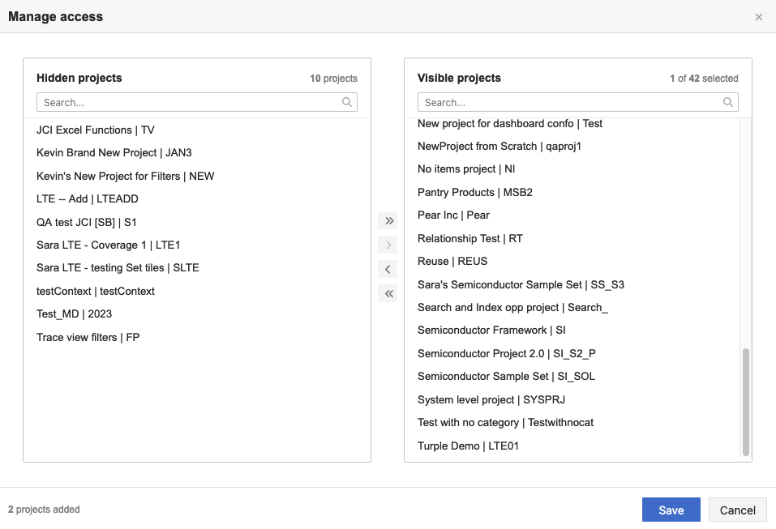
Task: Select Semiconductor Framework | SI project
Action: click(x=491, y=330)
